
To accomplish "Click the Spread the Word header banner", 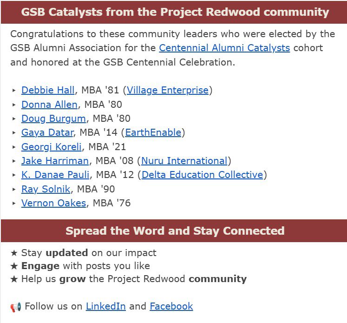I will point(174,231).
